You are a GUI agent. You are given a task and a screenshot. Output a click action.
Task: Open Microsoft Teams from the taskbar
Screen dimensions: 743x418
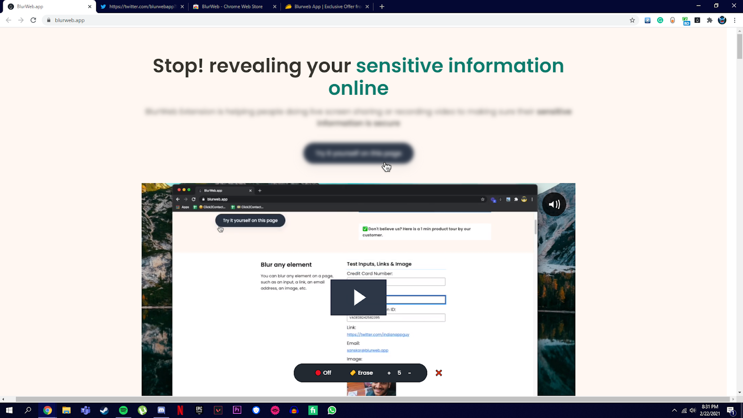tap(85, 410)
